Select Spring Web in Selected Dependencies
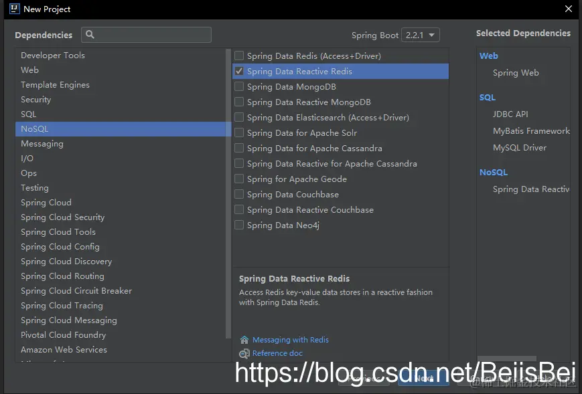 [x=516, y=73]
